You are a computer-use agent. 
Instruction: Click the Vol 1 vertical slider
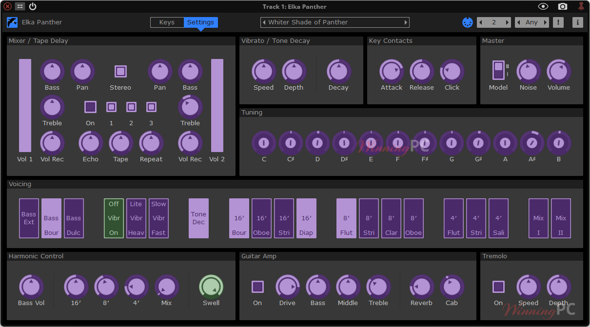[x=25, y=106]
